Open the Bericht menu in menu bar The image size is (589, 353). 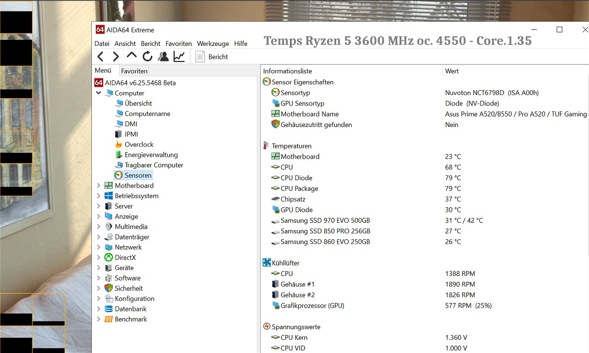(x=150, y=44)
